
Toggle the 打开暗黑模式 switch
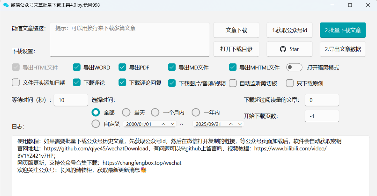click(x=294, y=67)
